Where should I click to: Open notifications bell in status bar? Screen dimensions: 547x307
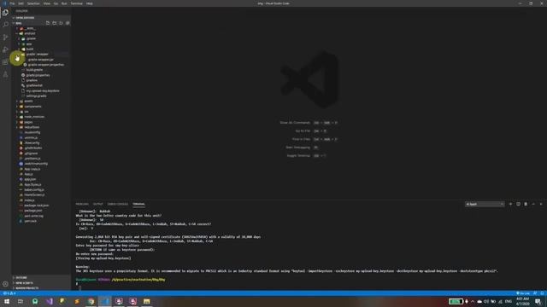pyautogui.click(x=543, y=293)
